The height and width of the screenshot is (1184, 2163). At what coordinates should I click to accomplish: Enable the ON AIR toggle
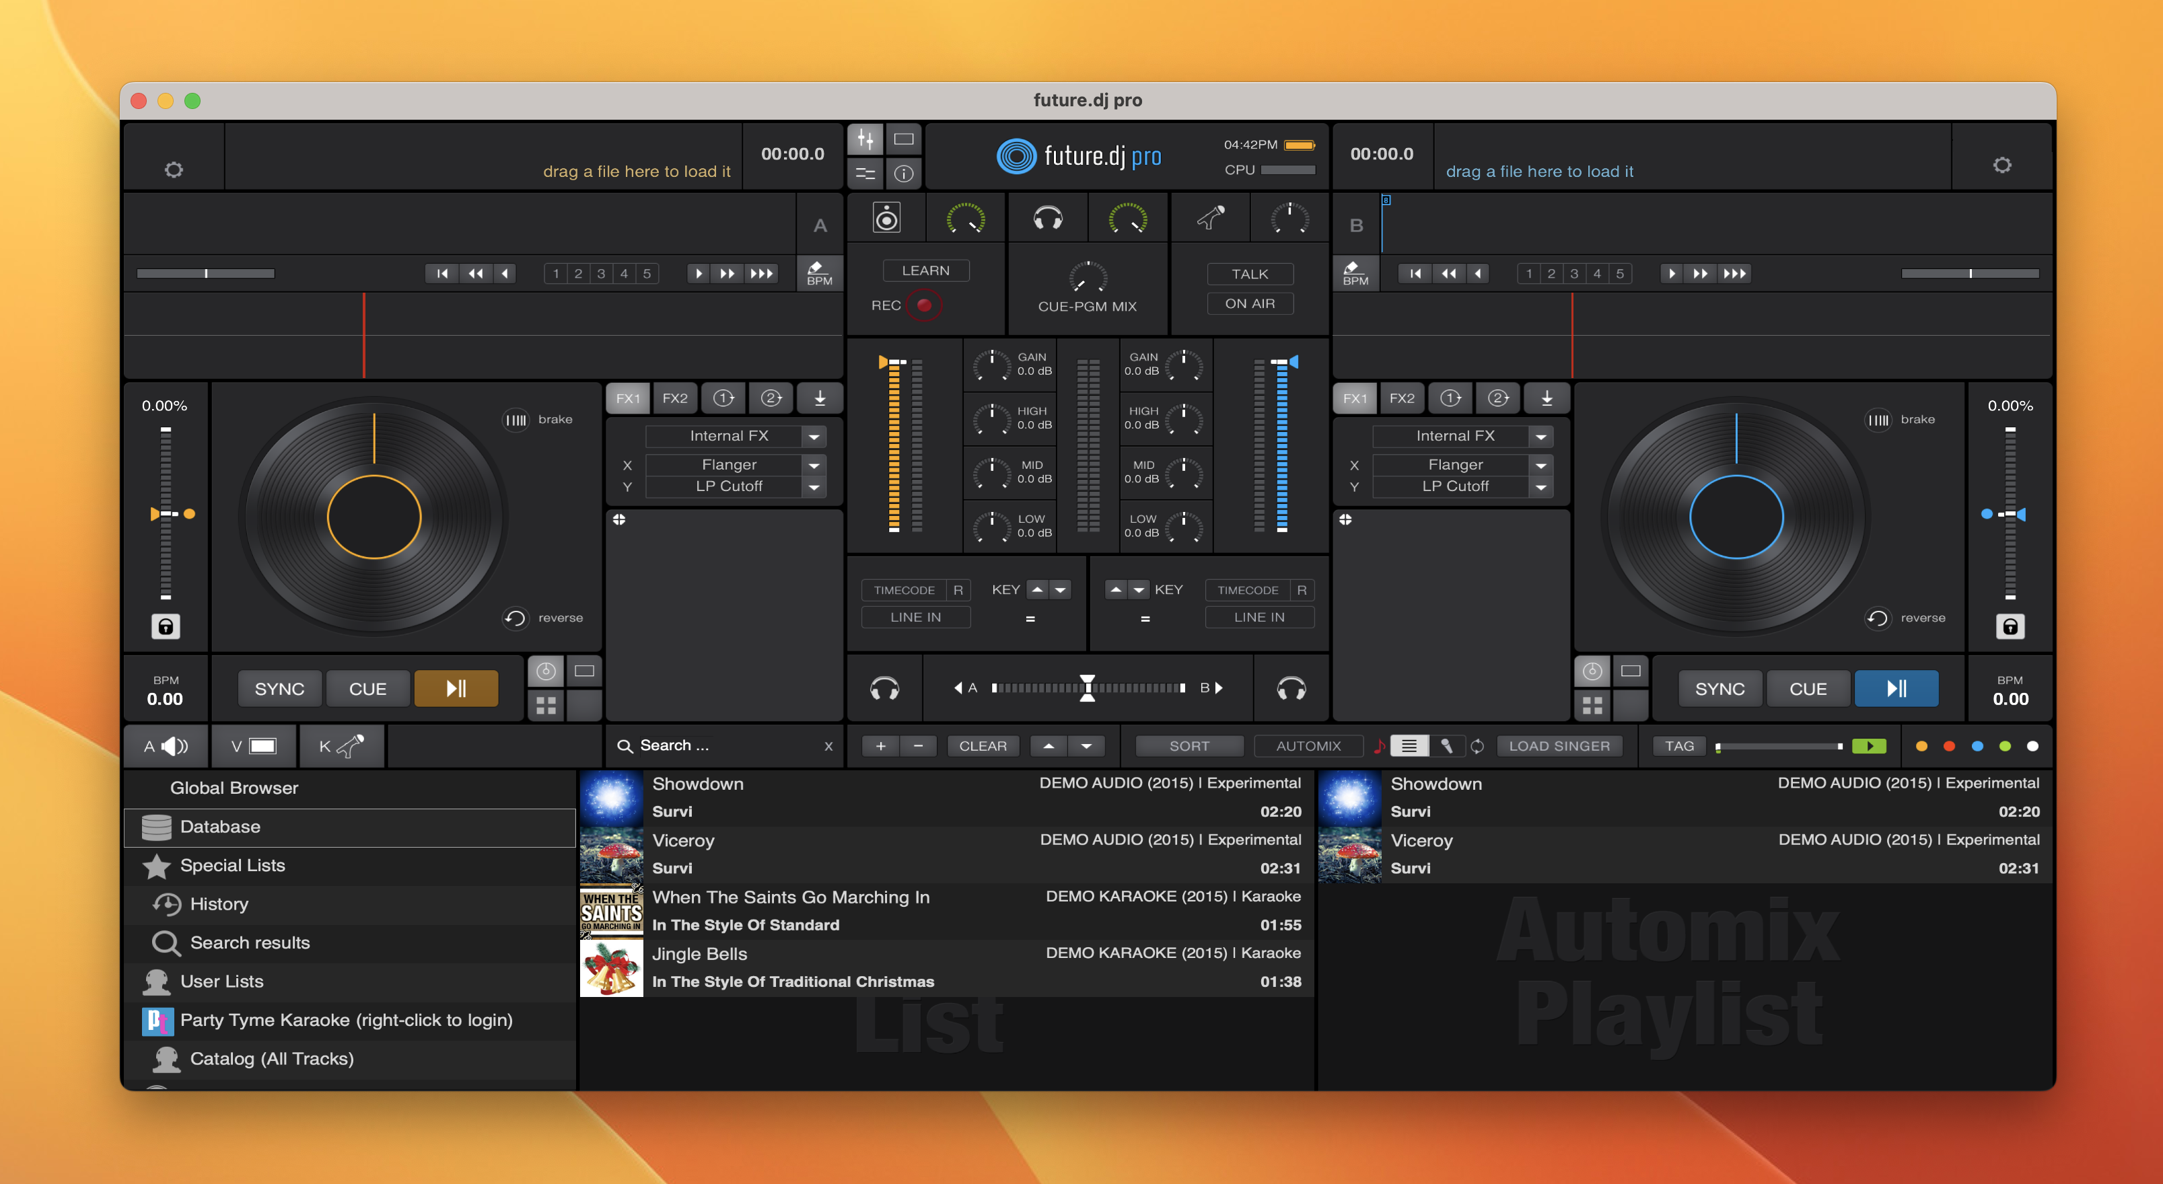[x=1250, y=304]
